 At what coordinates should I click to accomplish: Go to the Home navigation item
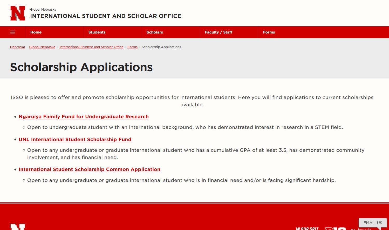tap(36, 32)
